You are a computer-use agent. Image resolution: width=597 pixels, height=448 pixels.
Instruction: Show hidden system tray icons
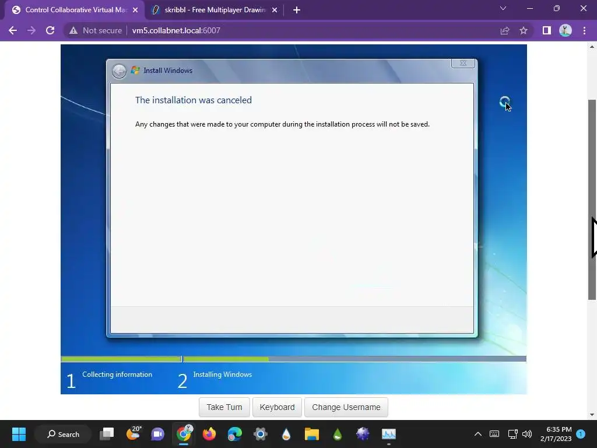click(x=478, y=434)
